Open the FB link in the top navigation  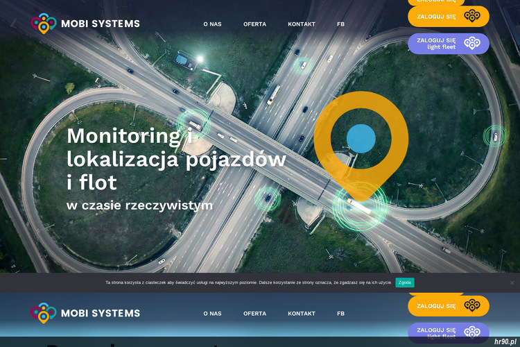(340, 24)
